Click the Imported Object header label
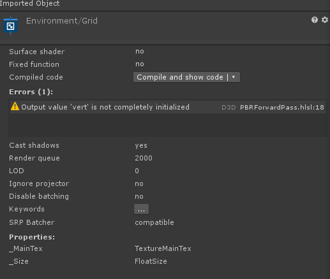Viewport: 330px width, 279px height. [29, 3]
